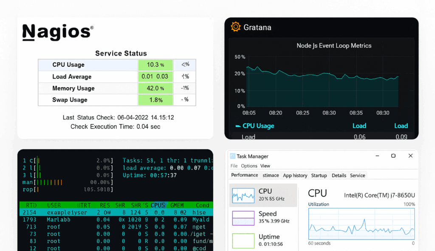Select the root process row 12
The width and height of the screenshot is (435, 251).
pyautogui.click(x=116, y=248)
